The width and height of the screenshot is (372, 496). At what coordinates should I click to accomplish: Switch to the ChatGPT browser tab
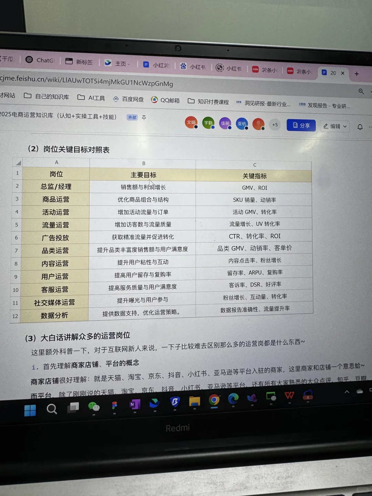[41, 60]
